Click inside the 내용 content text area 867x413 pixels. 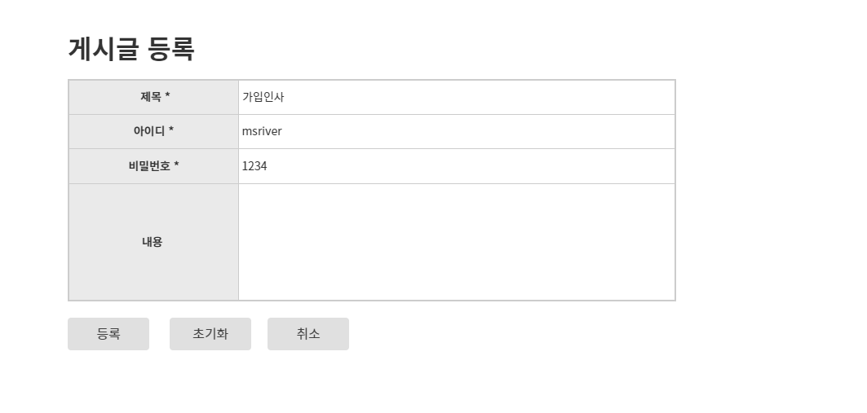(x=457, y=242)
